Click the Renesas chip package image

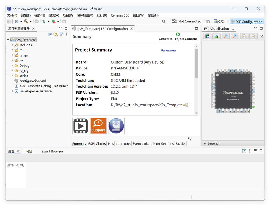pos(233,91)
